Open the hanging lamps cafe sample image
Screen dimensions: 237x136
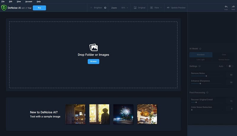tap(147, 114)
